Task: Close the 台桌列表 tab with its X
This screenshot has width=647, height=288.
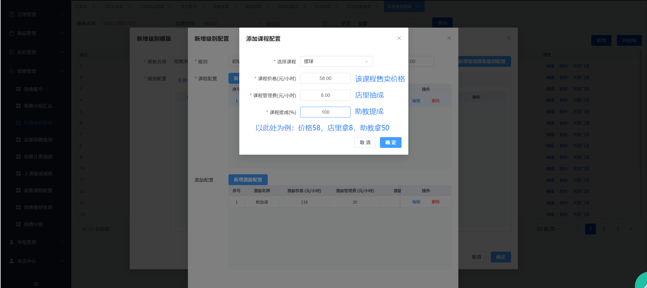Action: click(x=337, y=6)
